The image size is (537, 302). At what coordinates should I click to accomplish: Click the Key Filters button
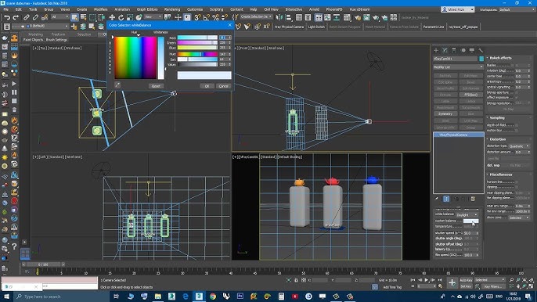point(492,286)
